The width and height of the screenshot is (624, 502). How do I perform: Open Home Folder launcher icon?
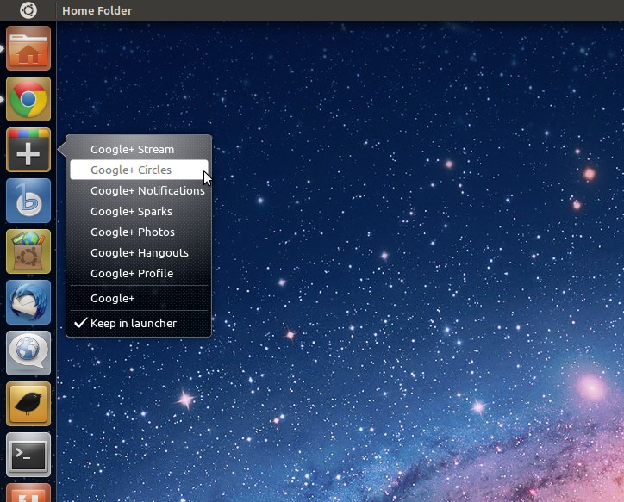[28, 48]
